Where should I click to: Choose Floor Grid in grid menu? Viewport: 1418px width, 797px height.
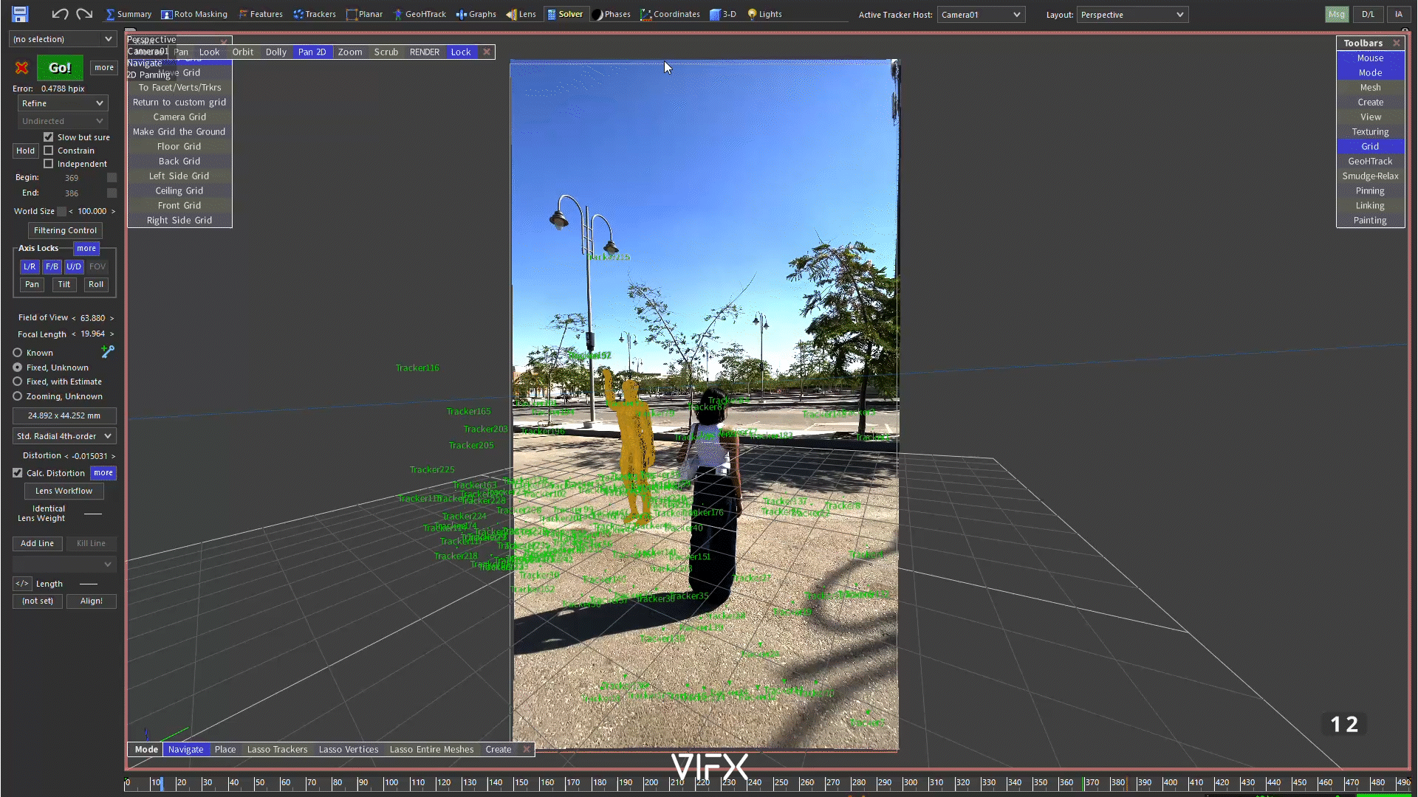pos(179,146)
